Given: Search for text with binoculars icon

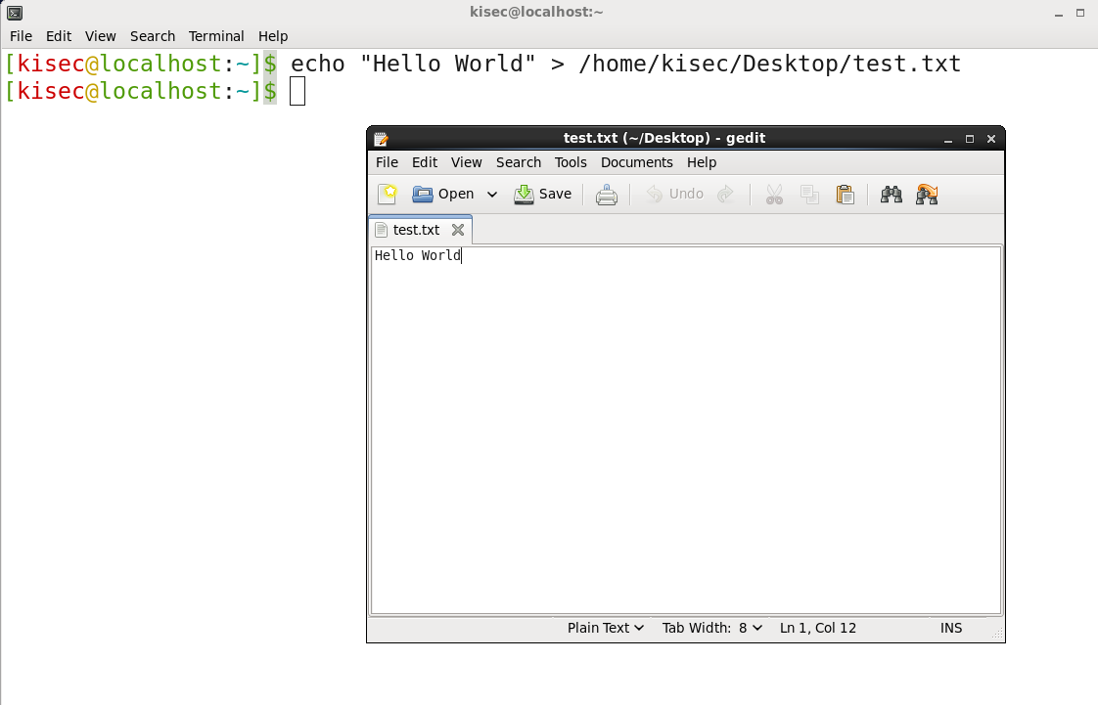Looking at the screenshot, I should [x=891, y=195].
